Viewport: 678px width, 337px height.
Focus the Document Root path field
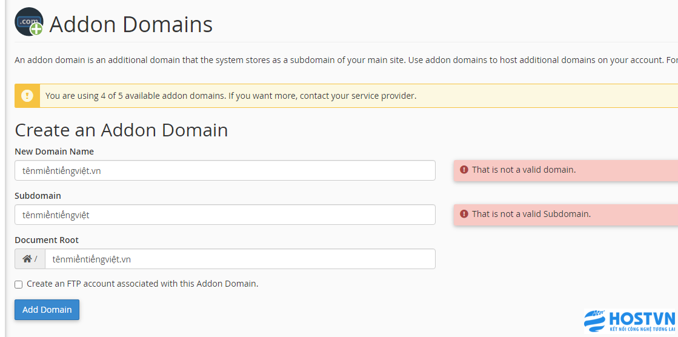(x=240, y=259)
